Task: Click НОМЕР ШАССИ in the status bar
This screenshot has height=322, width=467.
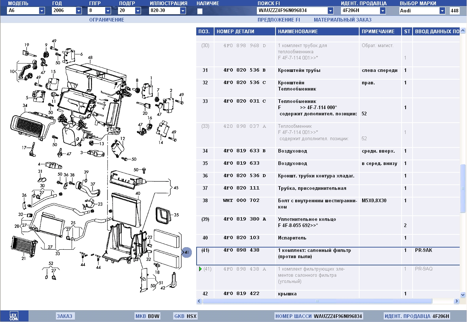Action: (319, 316)
